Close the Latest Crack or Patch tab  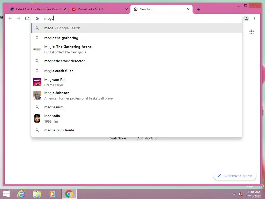pos(64,9)
